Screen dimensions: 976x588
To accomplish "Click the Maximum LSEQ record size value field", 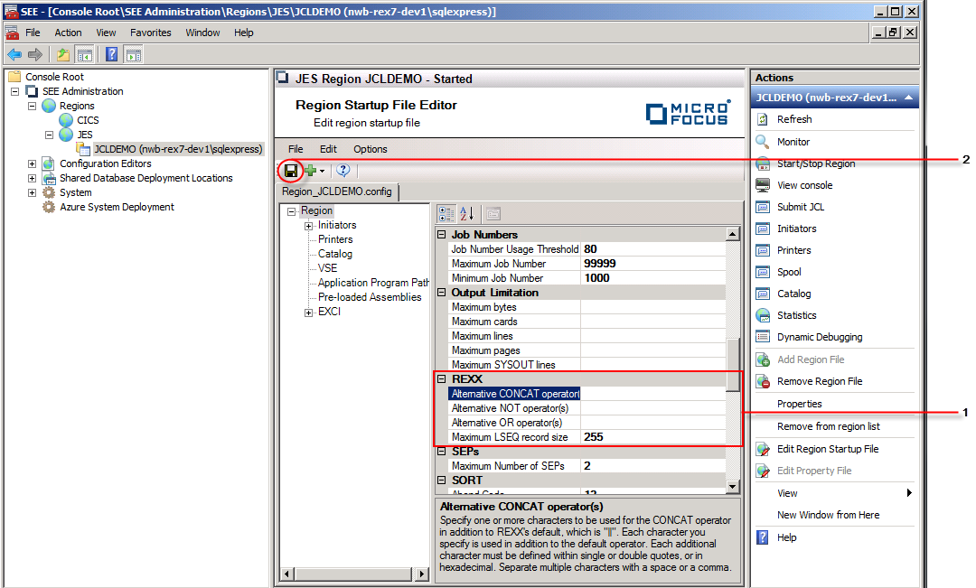I will [652, 437].
